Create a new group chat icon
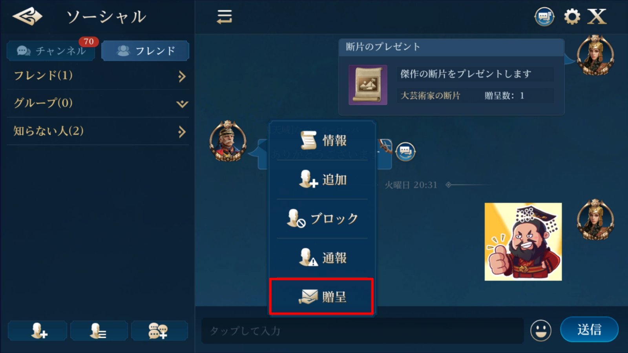This screenshot has width=628, height=353. [x=159, y=330]
